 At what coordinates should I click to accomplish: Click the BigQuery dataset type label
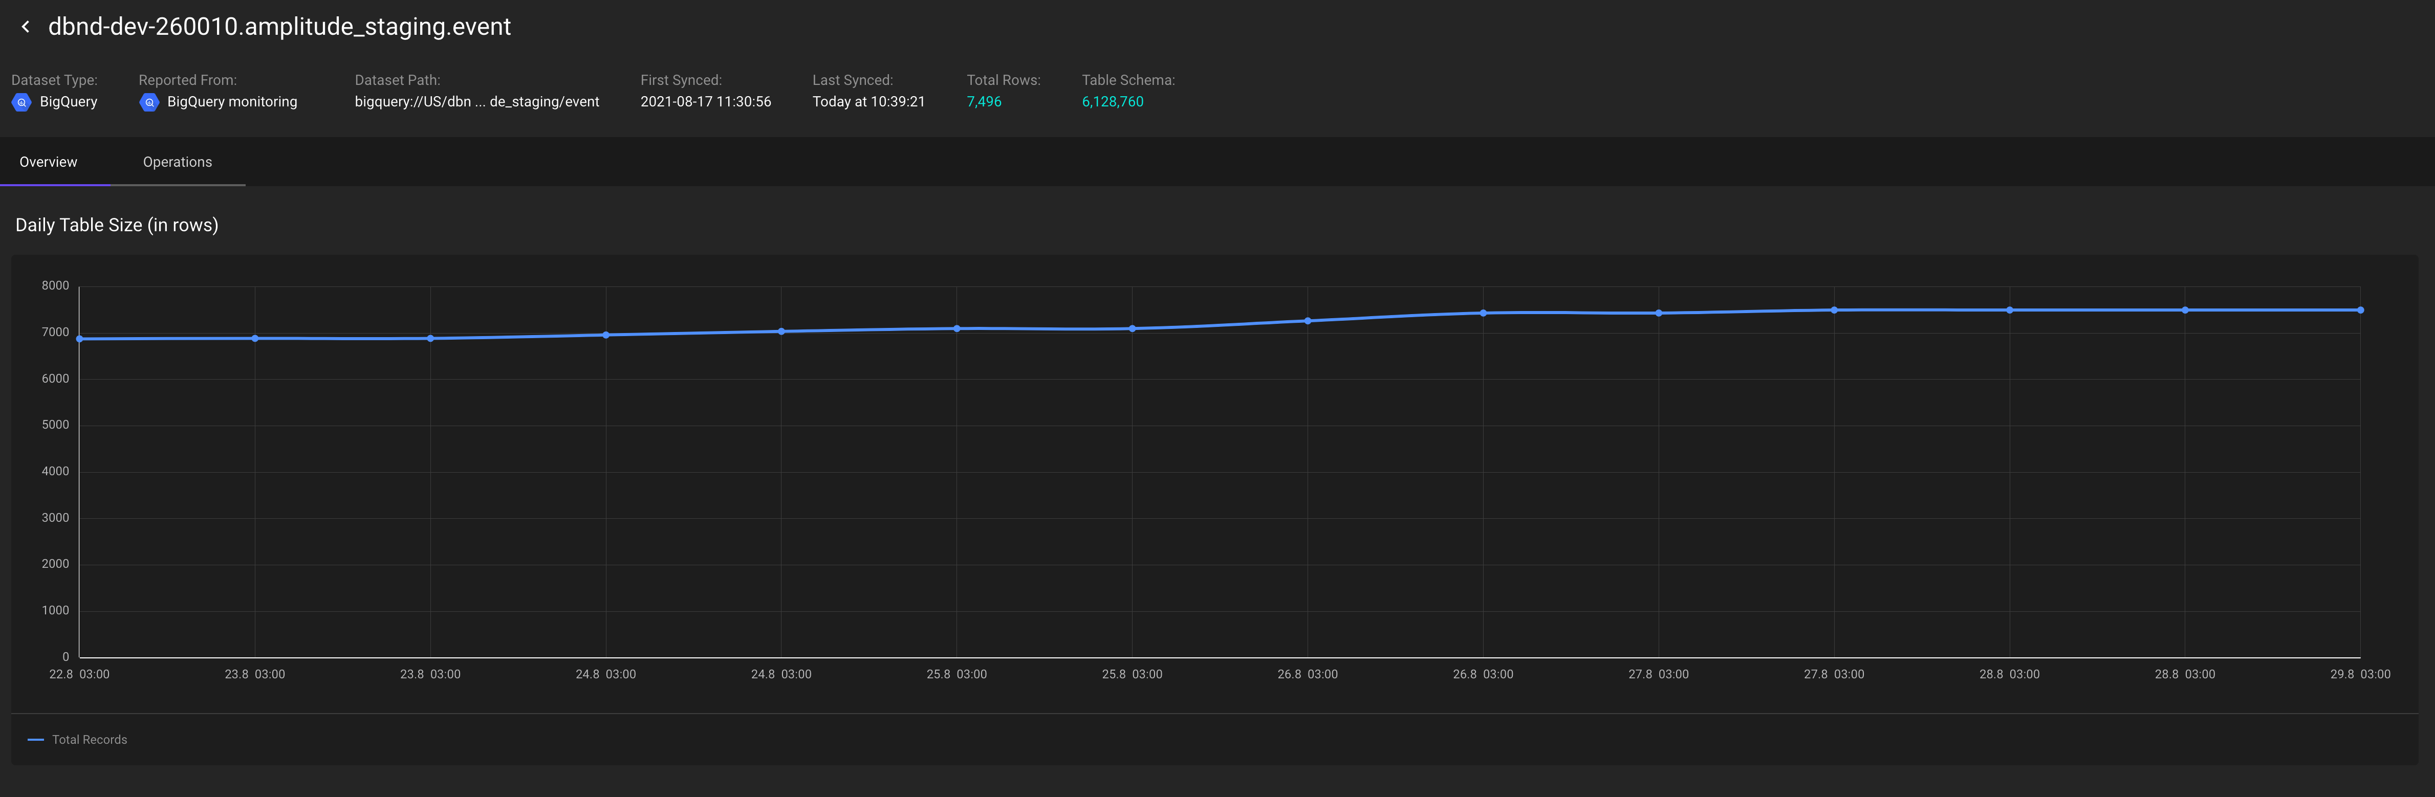[68, 102]
